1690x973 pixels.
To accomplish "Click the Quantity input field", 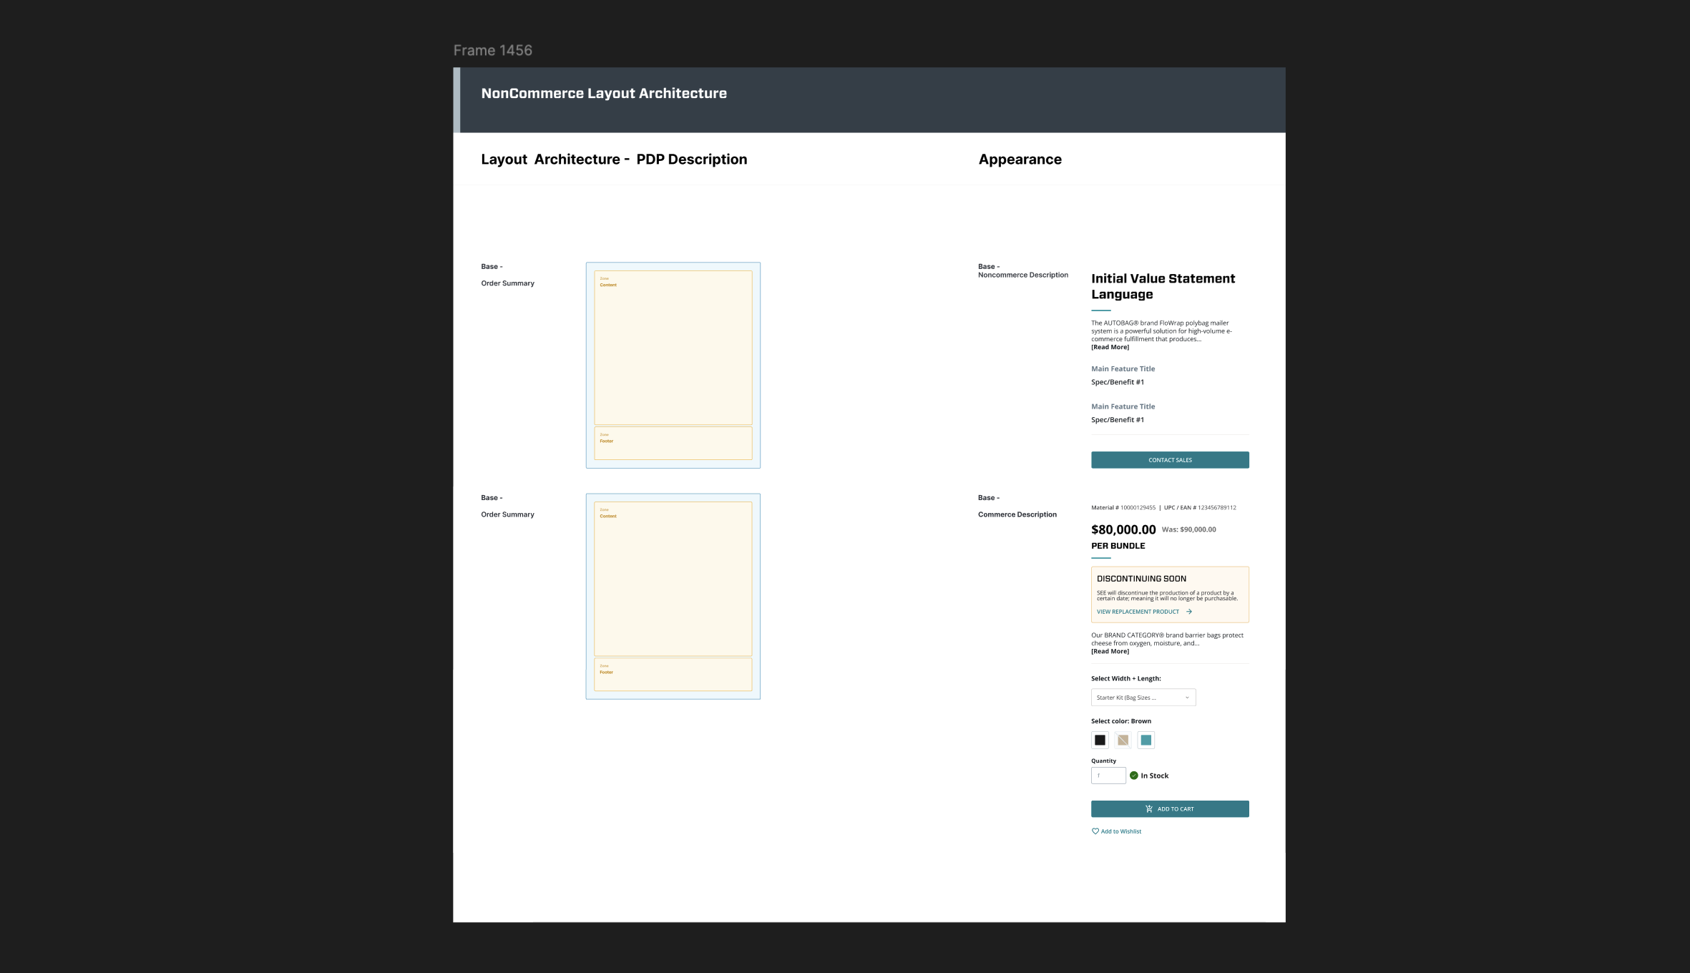I will pyautogui.click(x=1108, y=776).
